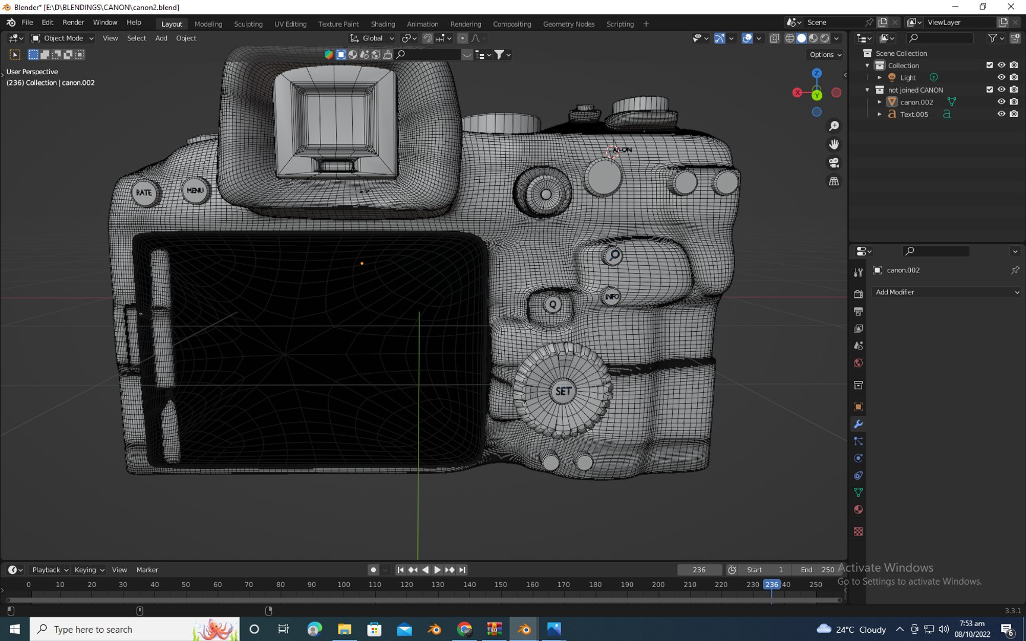Screen dimensions: 1026x641
Task: Toggle proportional editing button
Action: click(463, 38)
